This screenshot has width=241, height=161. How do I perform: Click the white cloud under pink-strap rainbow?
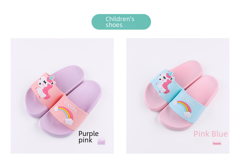point(69,121)
